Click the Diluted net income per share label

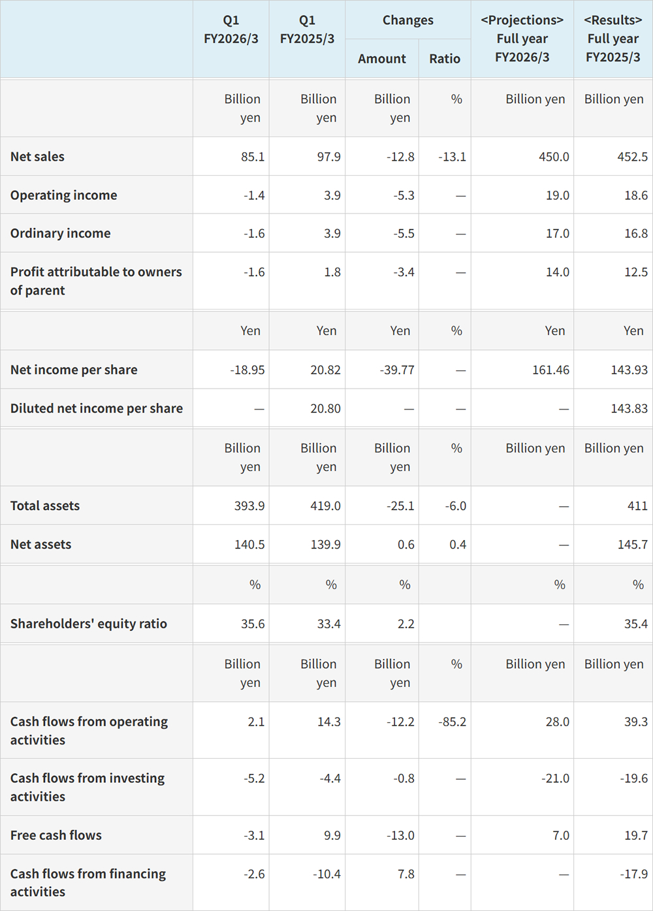97,408
